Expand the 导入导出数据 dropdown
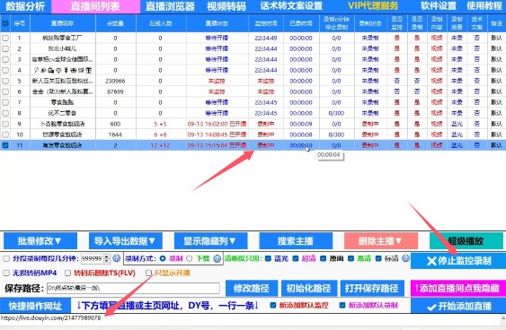The image size is (506, 330). tap(126, 241)
